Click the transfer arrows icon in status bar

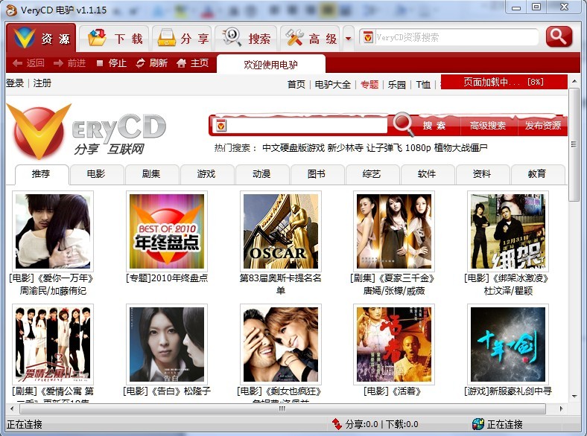337,423
